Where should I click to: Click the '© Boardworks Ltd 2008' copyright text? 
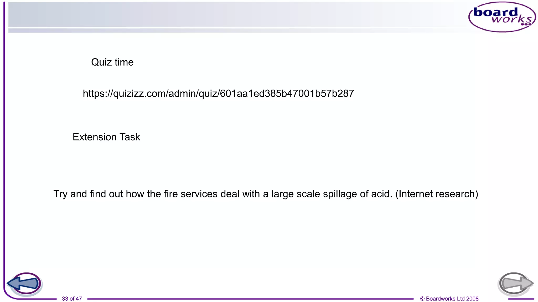pos(449,299)
